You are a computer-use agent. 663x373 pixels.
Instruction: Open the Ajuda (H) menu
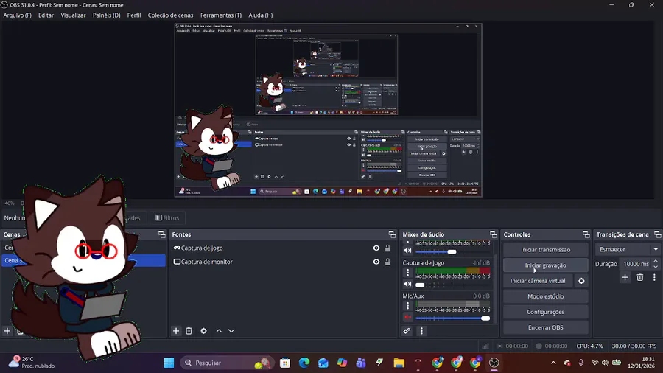pyautogui.click(x=261, y=15)
